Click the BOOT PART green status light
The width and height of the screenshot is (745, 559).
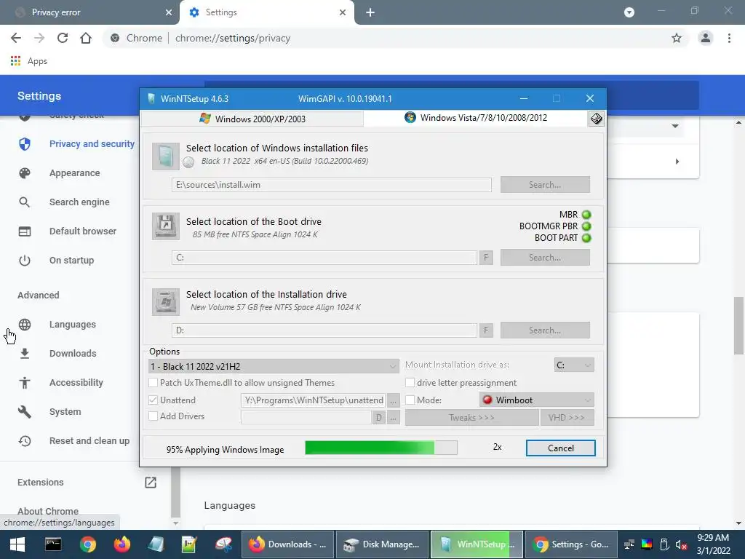[x=586, y=238]
